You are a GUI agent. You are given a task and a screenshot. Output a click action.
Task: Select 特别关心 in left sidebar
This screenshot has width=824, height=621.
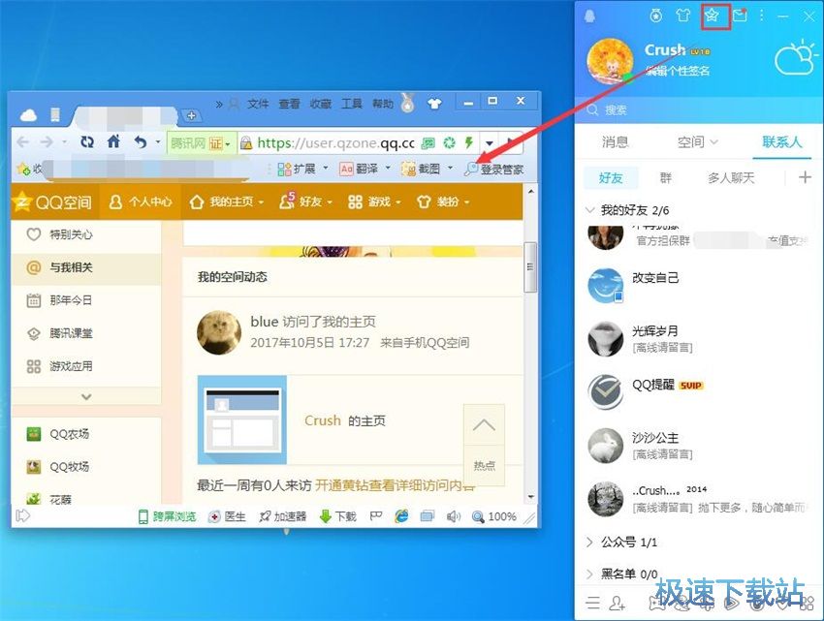tap(86, 234)
